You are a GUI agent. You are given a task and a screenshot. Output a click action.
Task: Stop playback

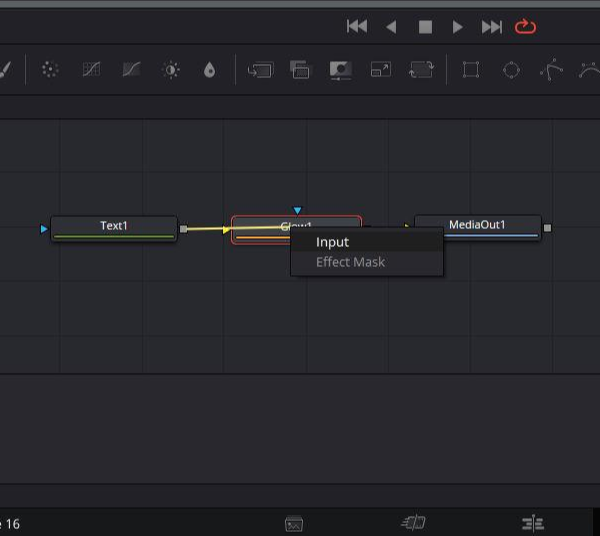point(425,27)
